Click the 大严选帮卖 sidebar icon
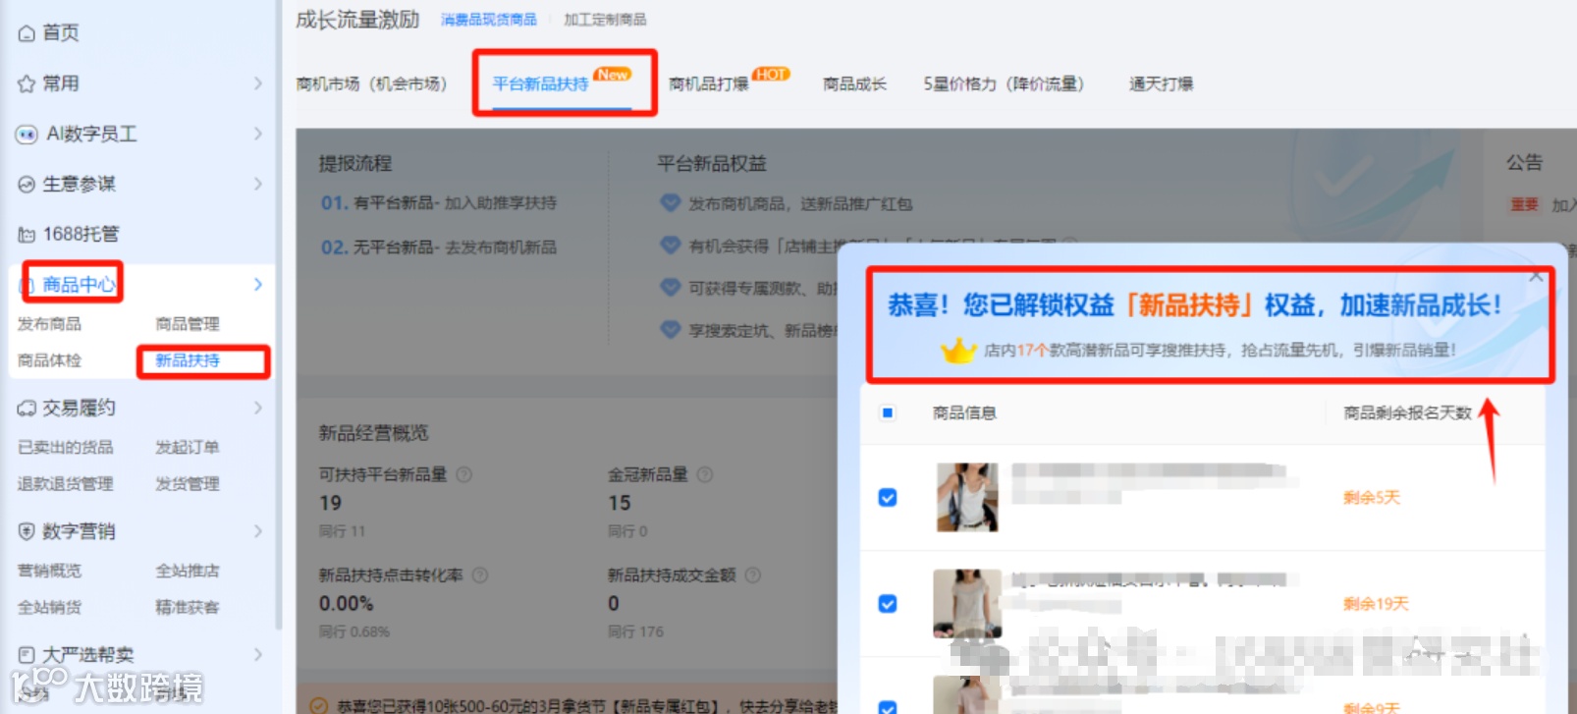The height and width of the screenshot is (714, 1577). pyautogui.click(x=27, y=654)
